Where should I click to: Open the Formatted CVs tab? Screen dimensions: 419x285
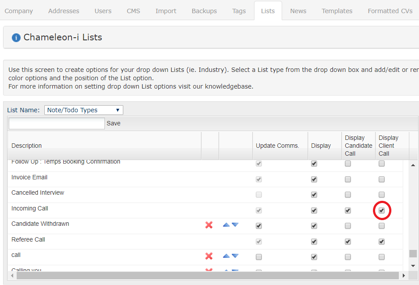(390, 11)
